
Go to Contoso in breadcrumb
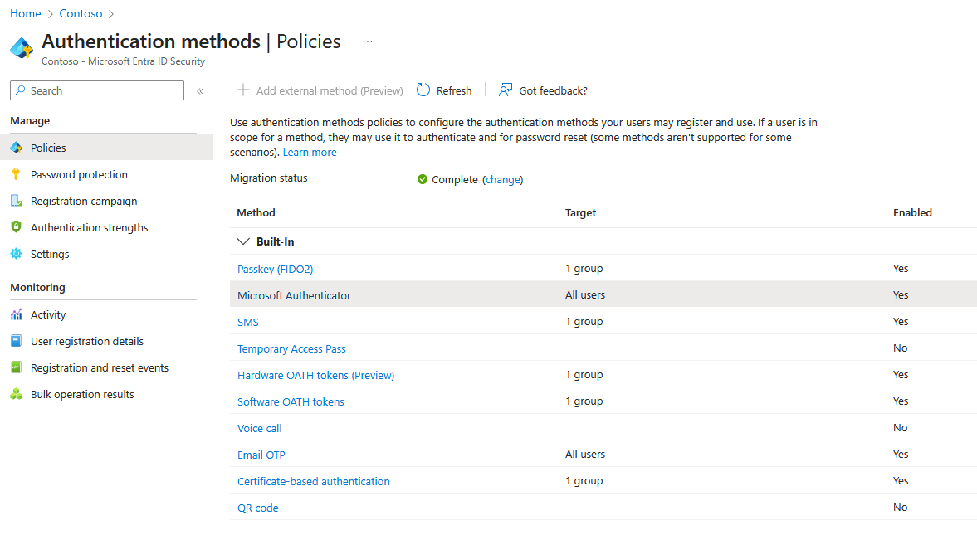(81, 13)
